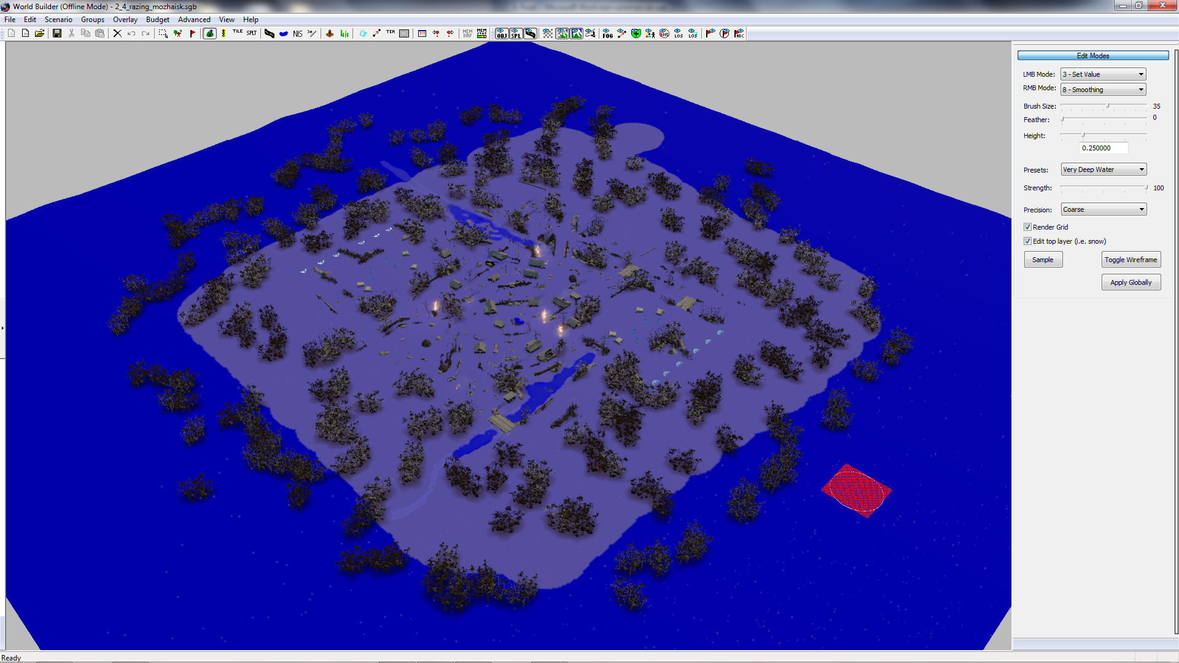The height and width of the screenshot is (663, 1179).
Task: Toggle Edit top layer snow checkbox
Action: [x=1027, y=241]
